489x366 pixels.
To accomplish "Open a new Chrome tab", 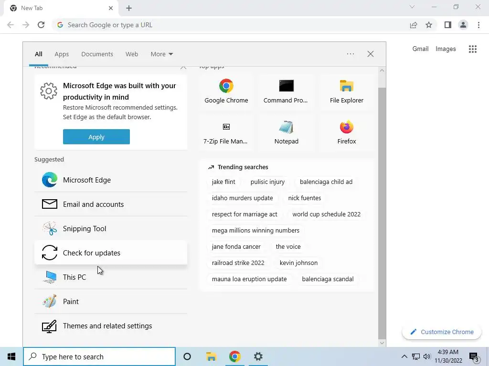I will tap(129, 8).
